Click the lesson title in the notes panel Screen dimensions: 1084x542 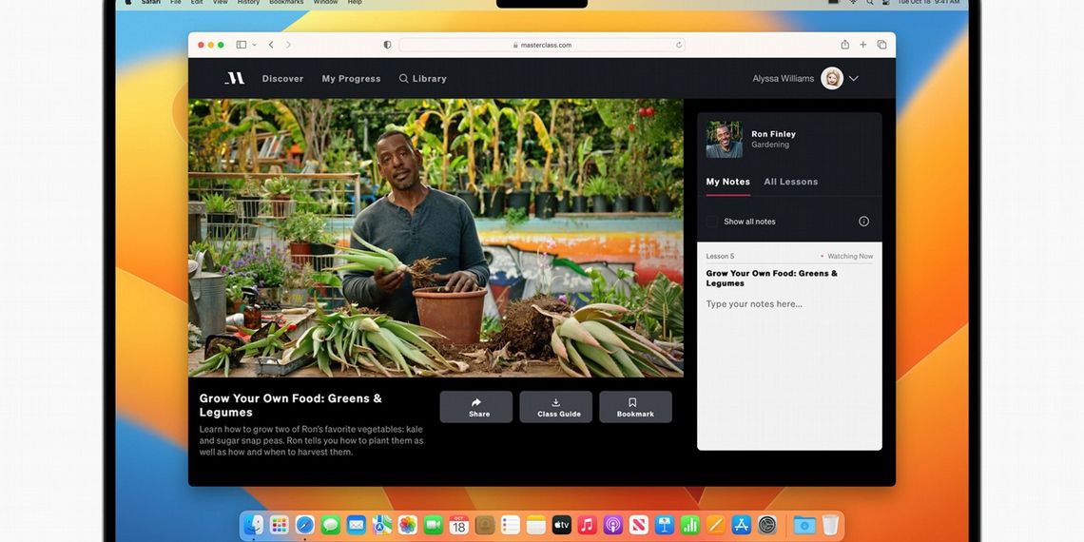771,278
